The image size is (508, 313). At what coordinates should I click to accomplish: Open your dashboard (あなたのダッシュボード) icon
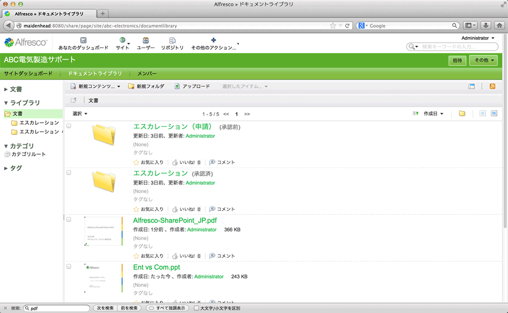point(83,40)
